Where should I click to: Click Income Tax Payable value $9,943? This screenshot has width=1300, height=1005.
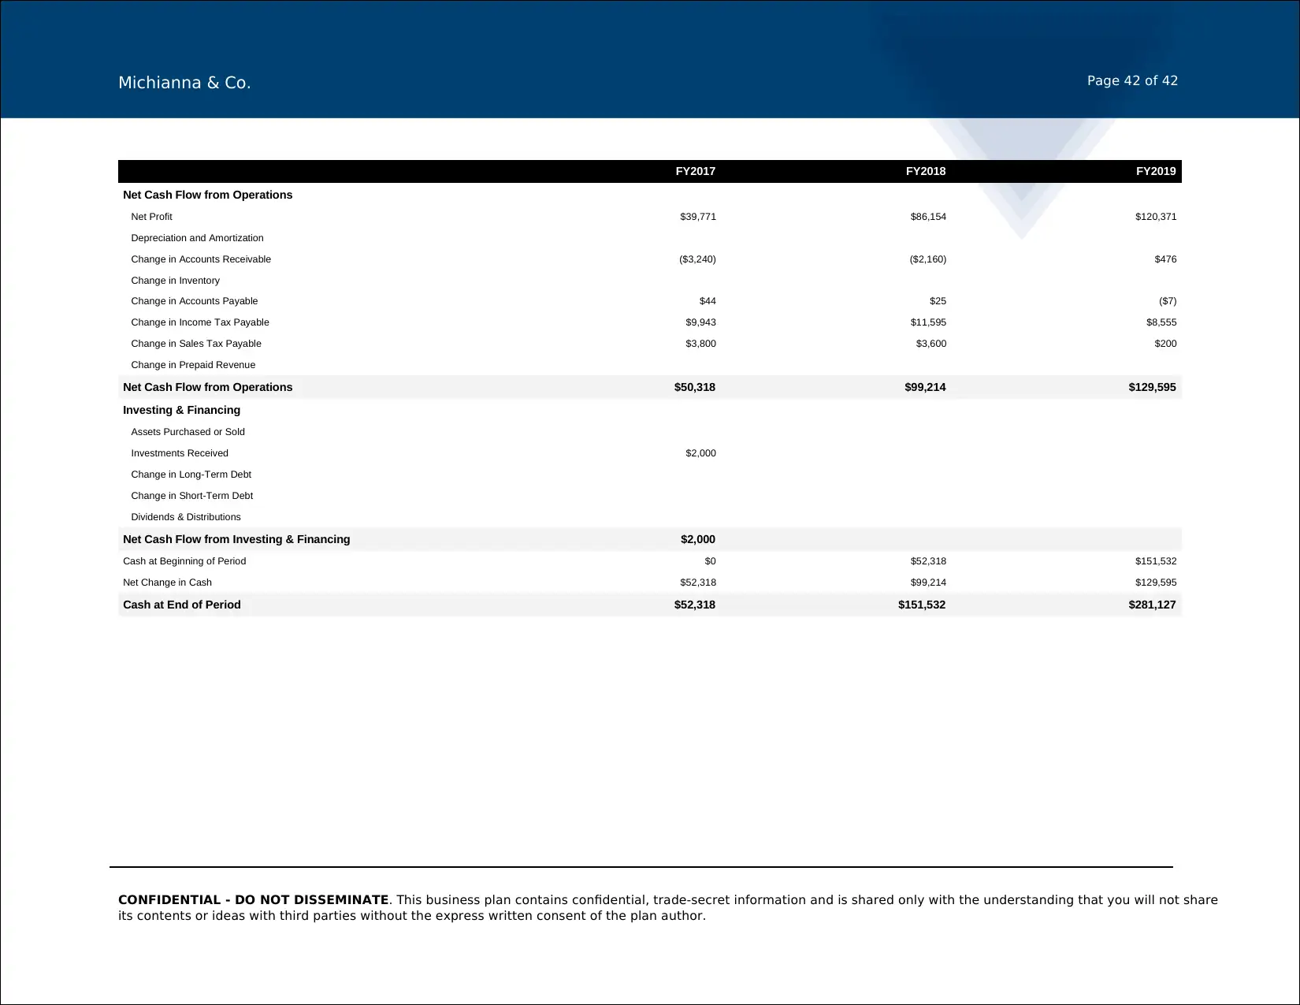point(700,322)
